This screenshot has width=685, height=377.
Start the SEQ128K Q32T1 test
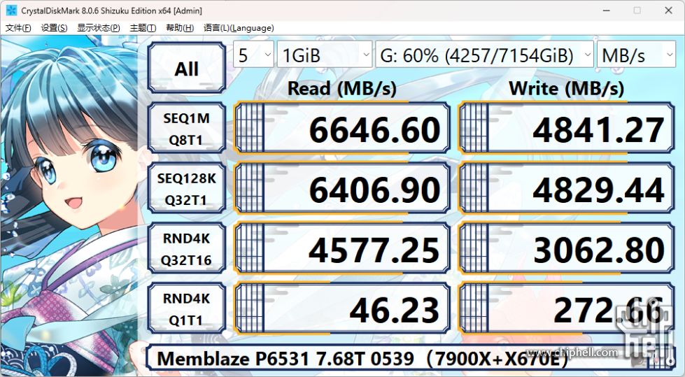click(x=187, y=188)
